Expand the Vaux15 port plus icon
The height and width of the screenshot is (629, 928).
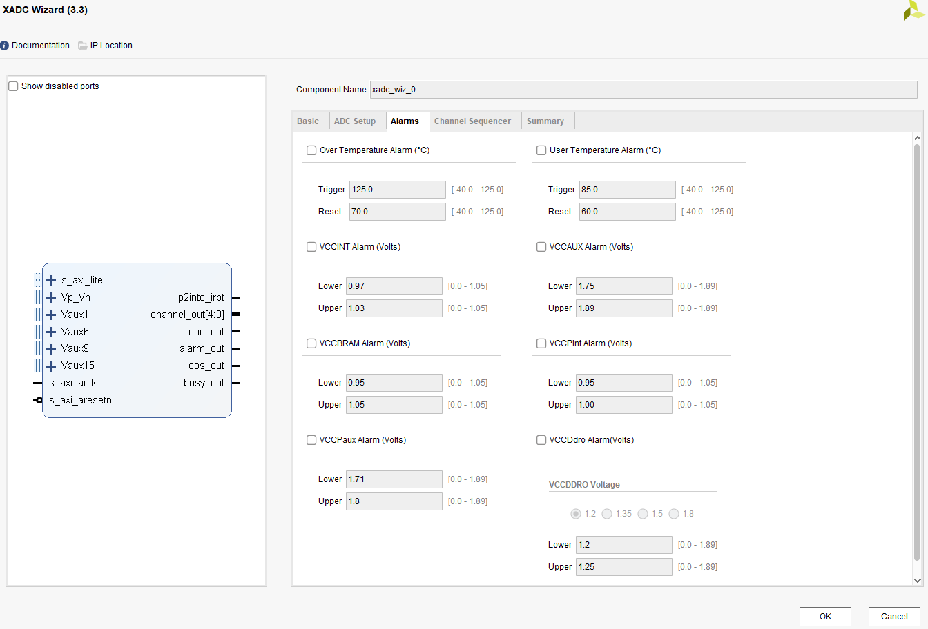pos(51,366)
